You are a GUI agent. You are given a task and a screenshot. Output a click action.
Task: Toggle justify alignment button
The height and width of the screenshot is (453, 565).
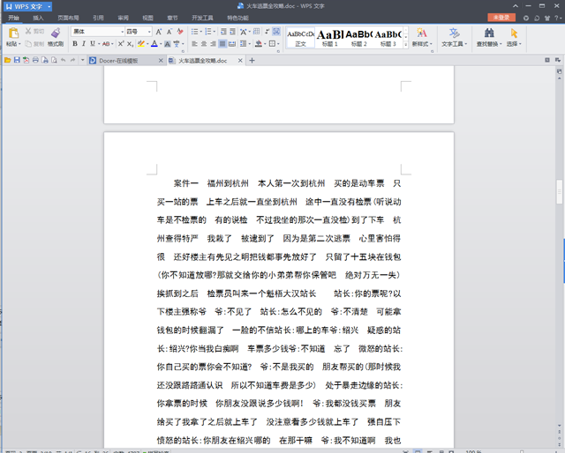222,43
